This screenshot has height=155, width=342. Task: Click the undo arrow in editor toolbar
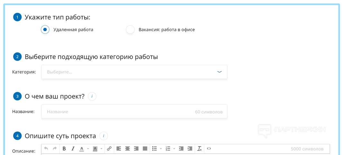(46, 149)
